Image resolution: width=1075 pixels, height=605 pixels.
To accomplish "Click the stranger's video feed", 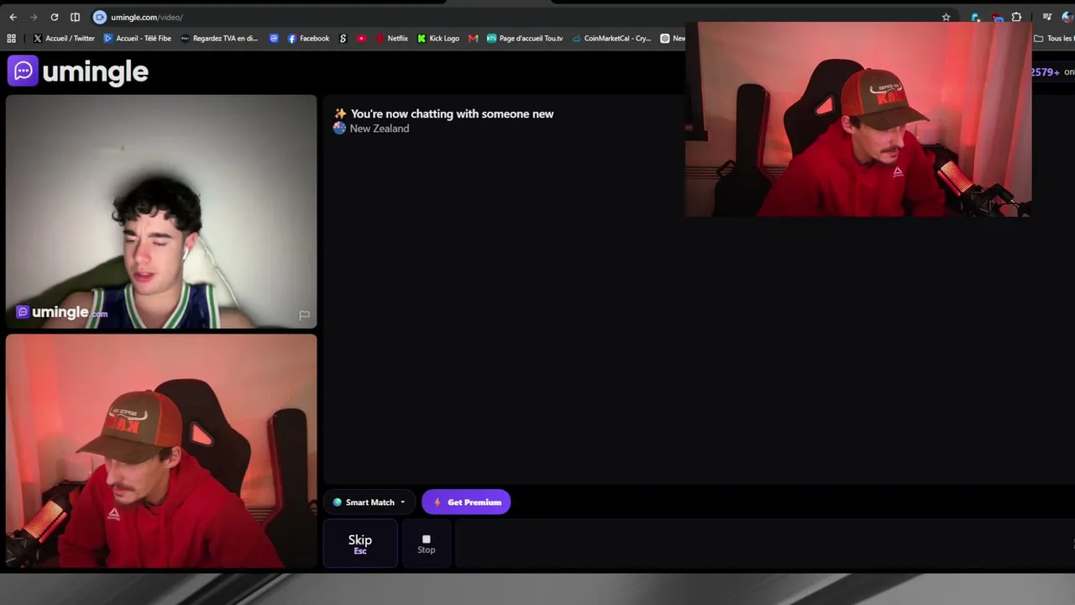I will [x=161, y=211].
